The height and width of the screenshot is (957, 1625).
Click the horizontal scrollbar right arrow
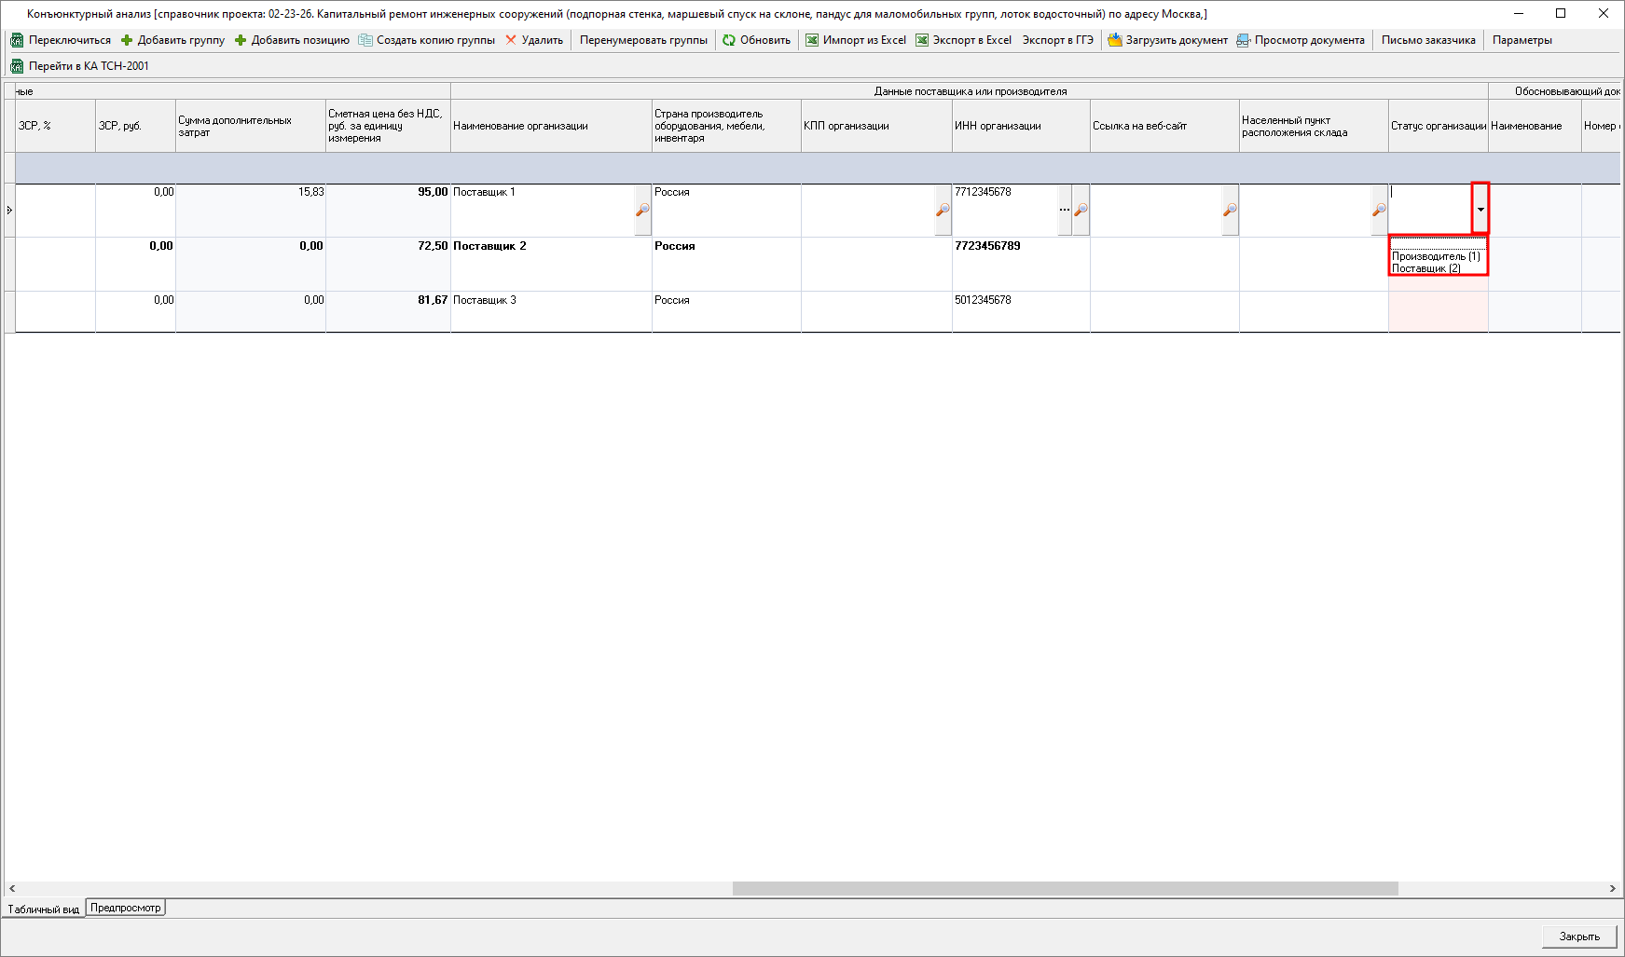[x=1612, y=889]
